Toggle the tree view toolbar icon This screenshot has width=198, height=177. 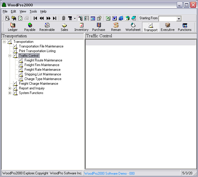click(x=80, y=18)
